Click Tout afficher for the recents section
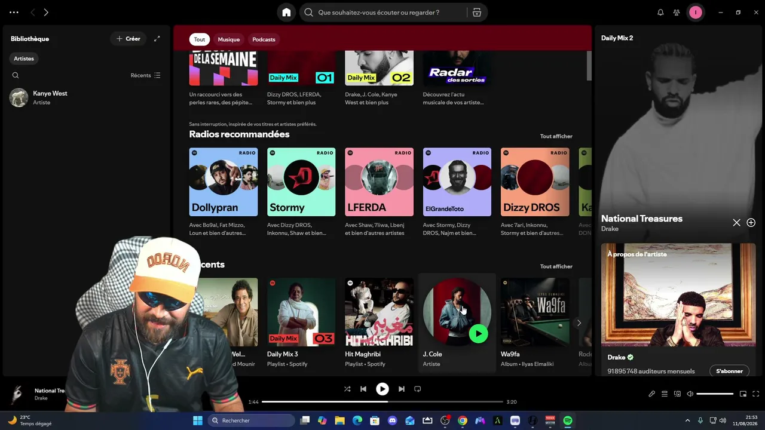Image resolution: width=765 pixels, height=430 pixels. [x=556, y=266]
